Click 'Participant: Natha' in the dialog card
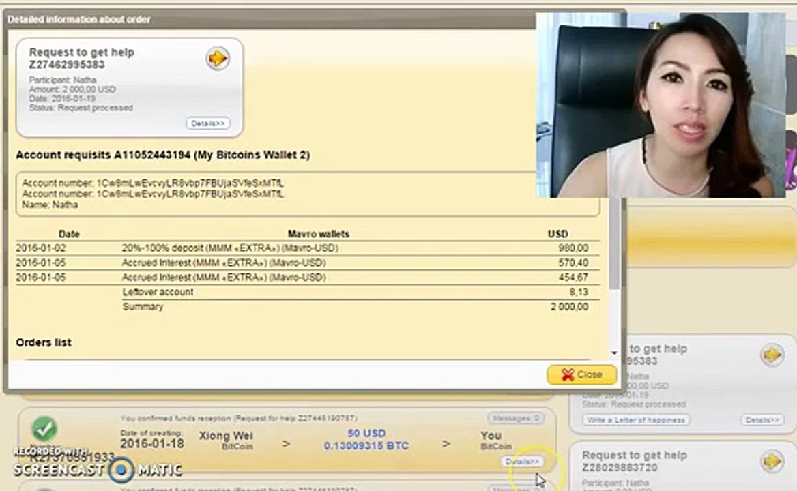Image resolution: width=797 pixels, height=491 pixels. (63, 80)
